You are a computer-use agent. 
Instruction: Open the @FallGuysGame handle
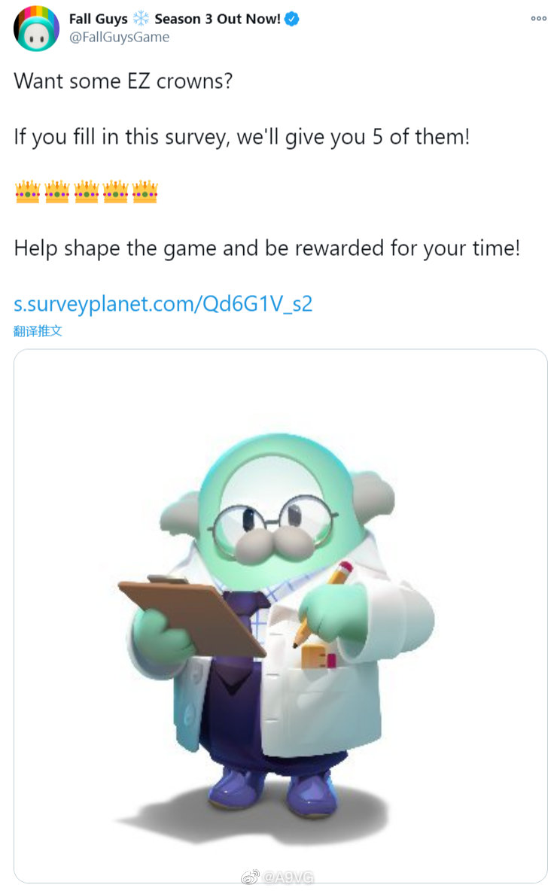tap(120, 38)
